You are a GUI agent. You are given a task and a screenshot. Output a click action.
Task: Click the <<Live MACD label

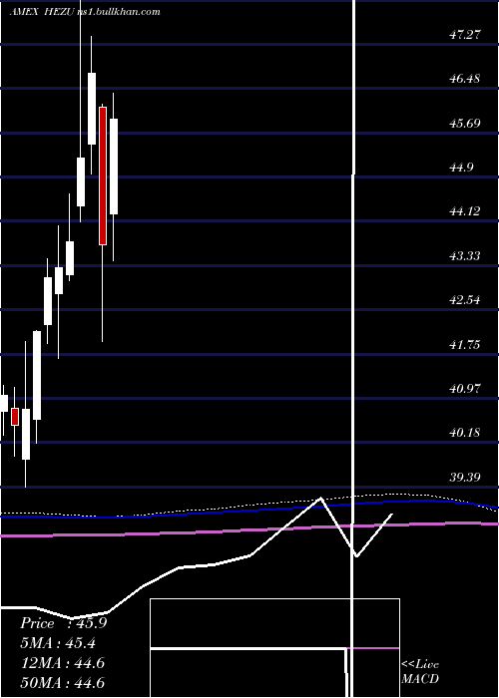pos(420,672)
